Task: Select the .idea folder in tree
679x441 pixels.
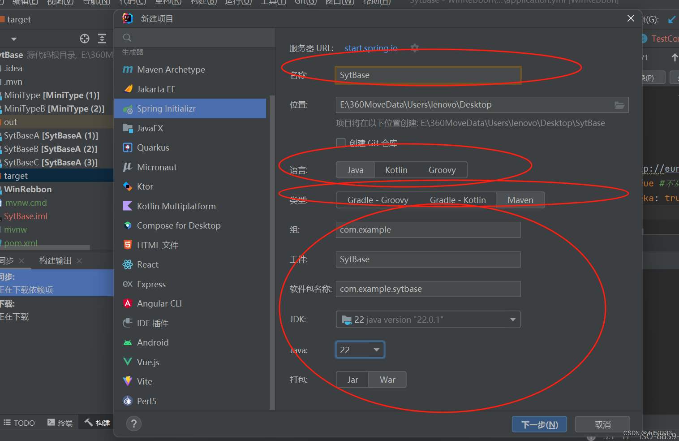Action: point(13,68)
